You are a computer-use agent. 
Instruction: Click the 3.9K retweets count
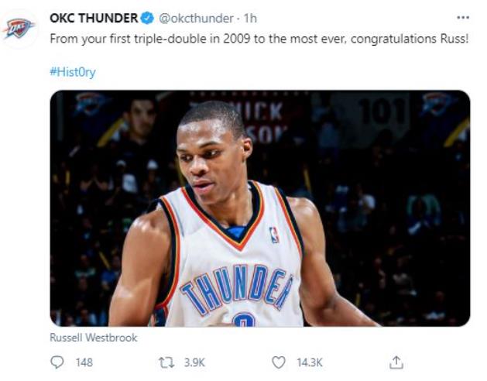[194, 362]
